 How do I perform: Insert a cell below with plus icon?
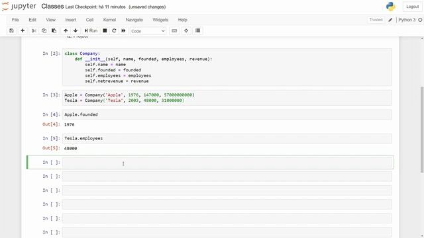23,31
